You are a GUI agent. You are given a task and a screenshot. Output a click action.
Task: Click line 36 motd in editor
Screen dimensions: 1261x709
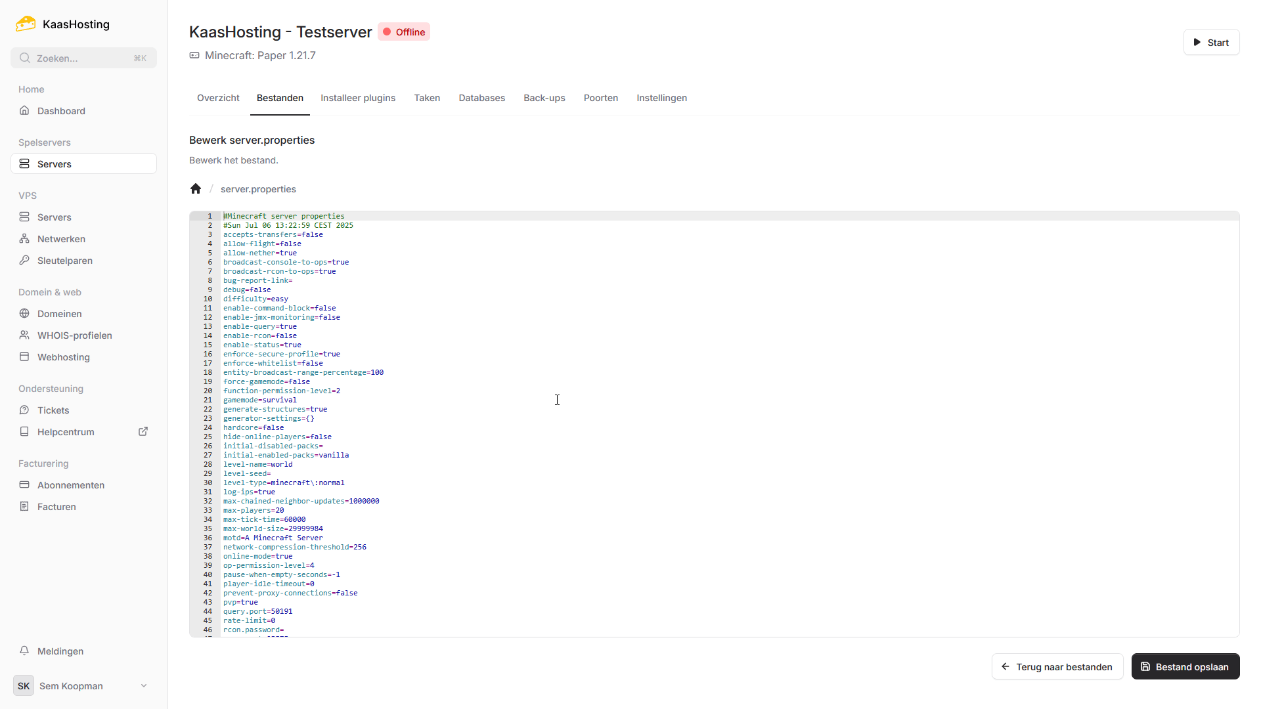tap(273, 538)
